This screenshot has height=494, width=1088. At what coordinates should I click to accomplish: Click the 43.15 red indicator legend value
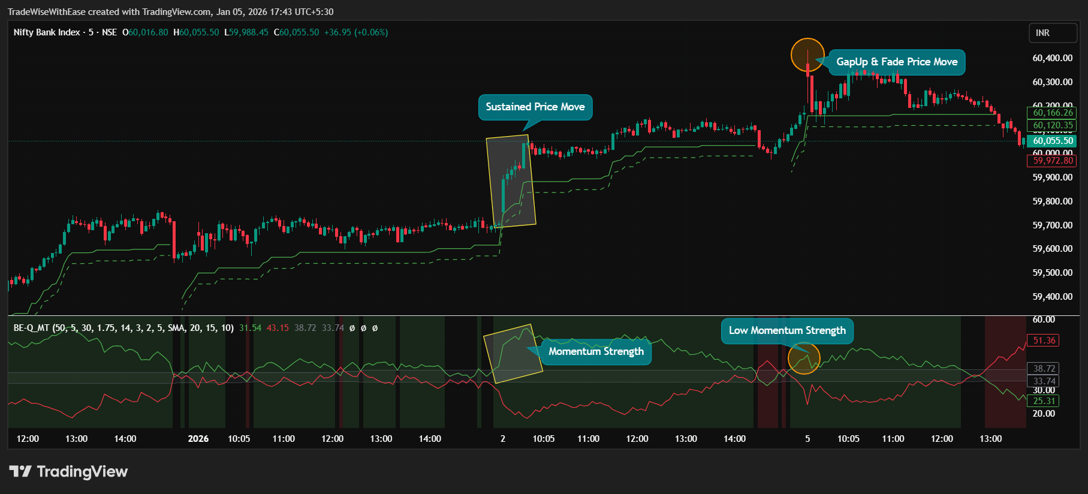click(278, 328)
